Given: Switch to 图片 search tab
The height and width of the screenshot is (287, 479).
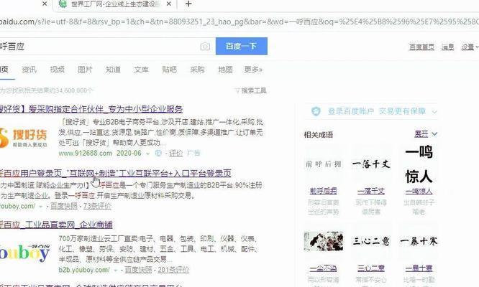Looking at the screenshot, I should (x=85, y=70).
